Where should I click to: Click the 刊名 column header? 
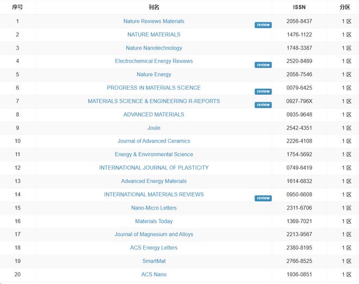153,7
